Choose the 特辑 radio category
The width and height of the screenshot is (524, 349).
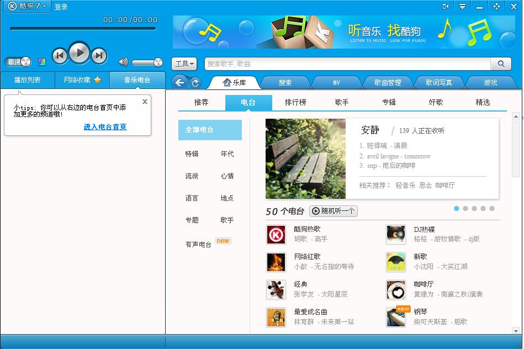click(x=192, y=154)
